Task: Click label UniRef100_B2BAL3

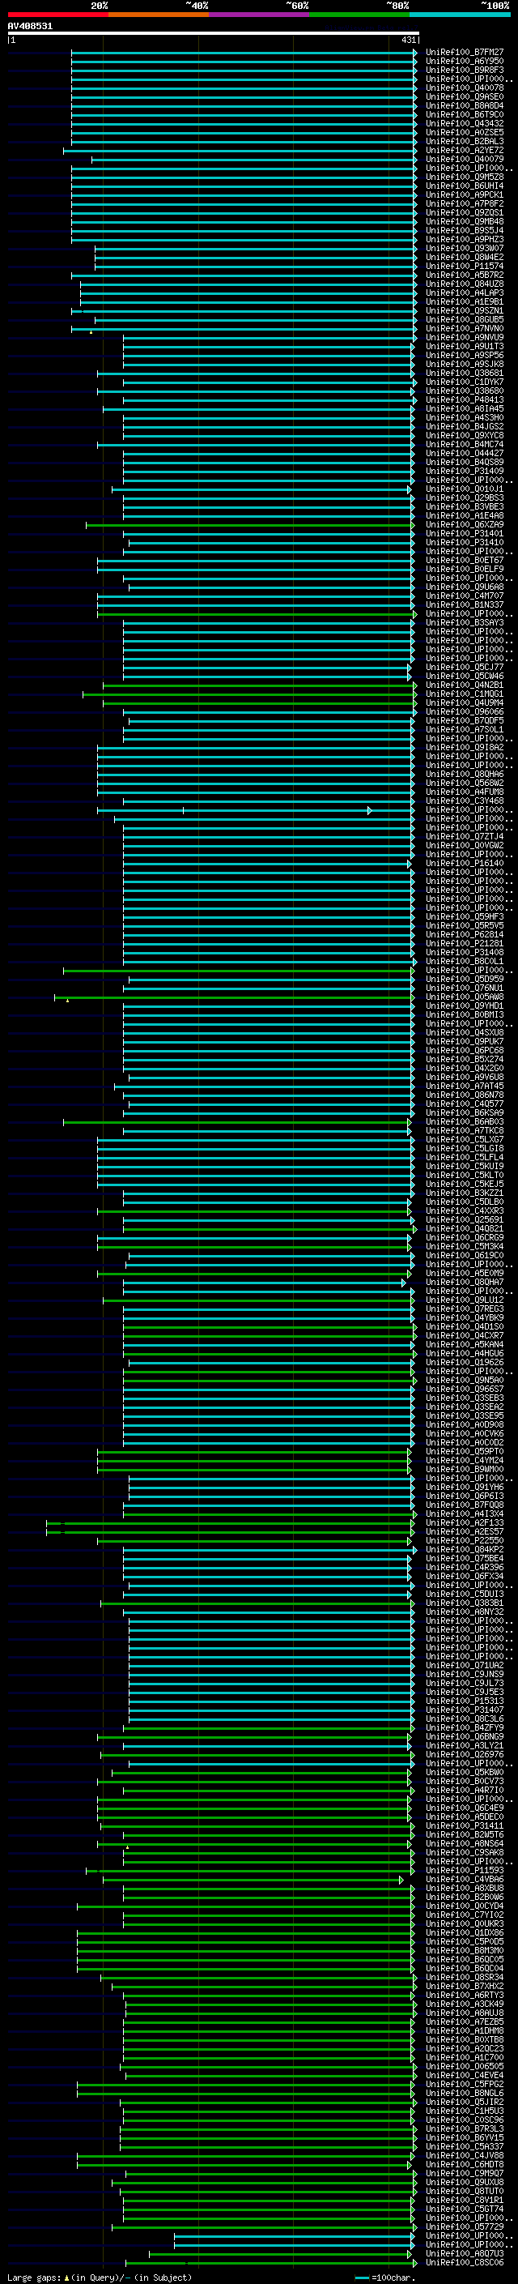Action: tap(465, 141)
